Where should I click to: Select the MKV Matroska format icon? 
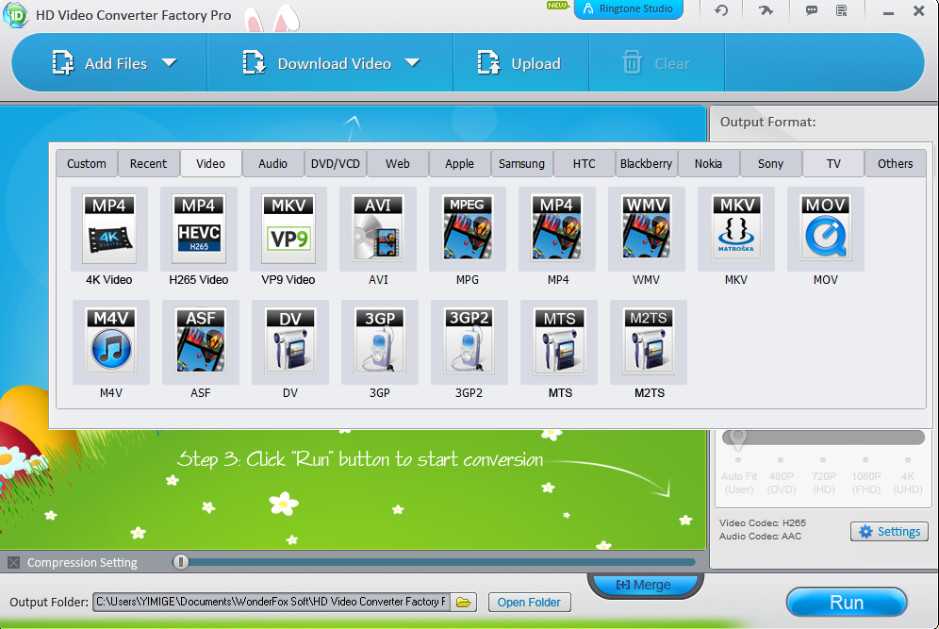coord(736,229)
